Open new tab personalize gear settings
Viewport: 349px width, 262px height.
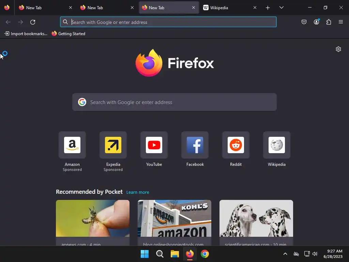click(338, 49)
